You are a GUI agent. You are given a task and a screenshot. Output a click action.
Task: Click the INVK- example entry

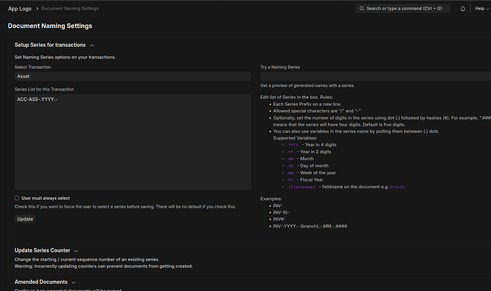pyautogui.click(x=279, y=219)
